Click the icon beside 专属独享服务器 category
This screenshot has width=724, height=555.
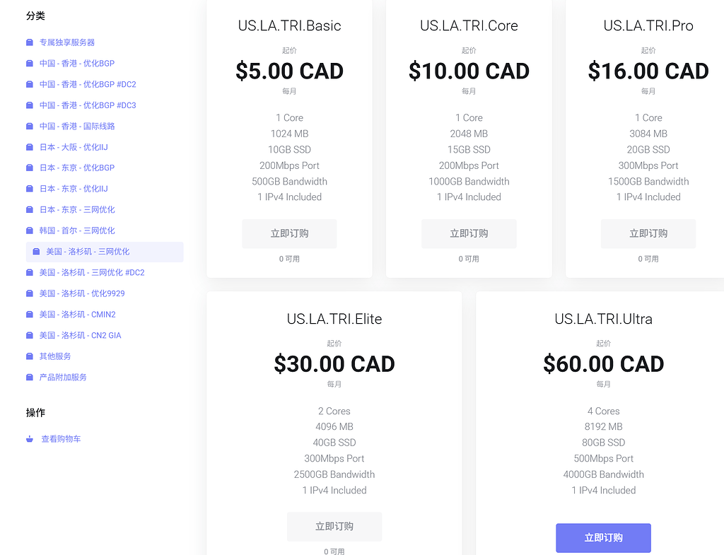[30, 42]
